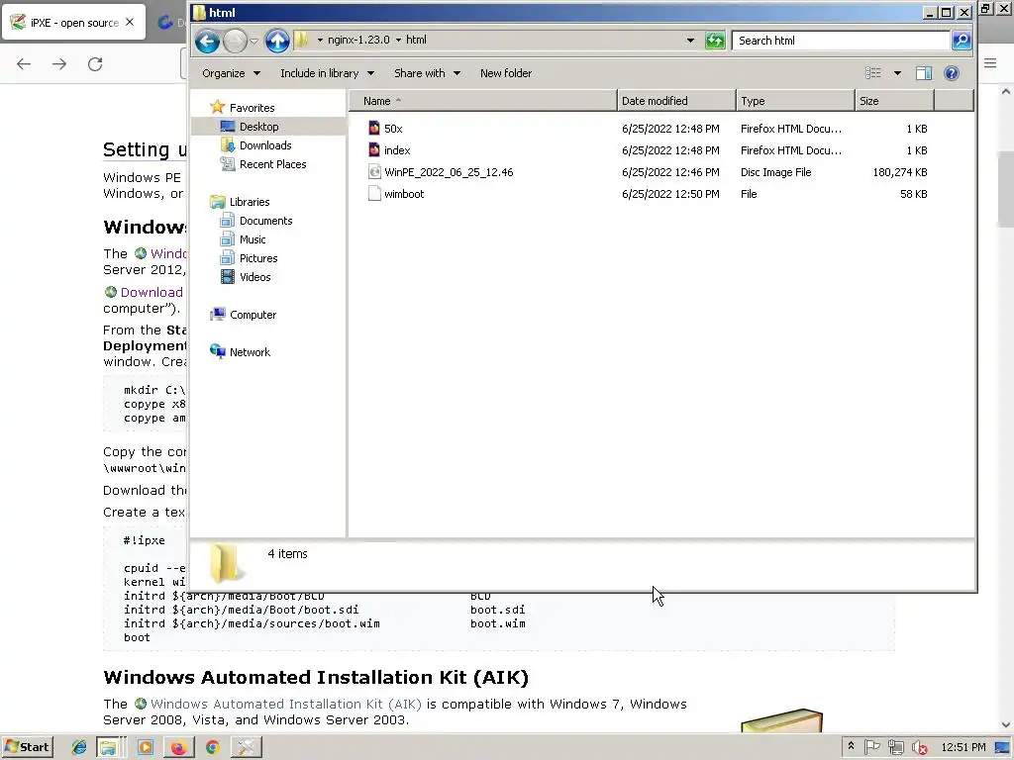Open Explorer help
The height and width of the screenshot is (760, 1014).
click(952, 73)
